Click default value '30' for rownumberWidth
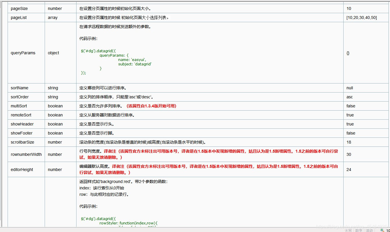 coord(349,154)
